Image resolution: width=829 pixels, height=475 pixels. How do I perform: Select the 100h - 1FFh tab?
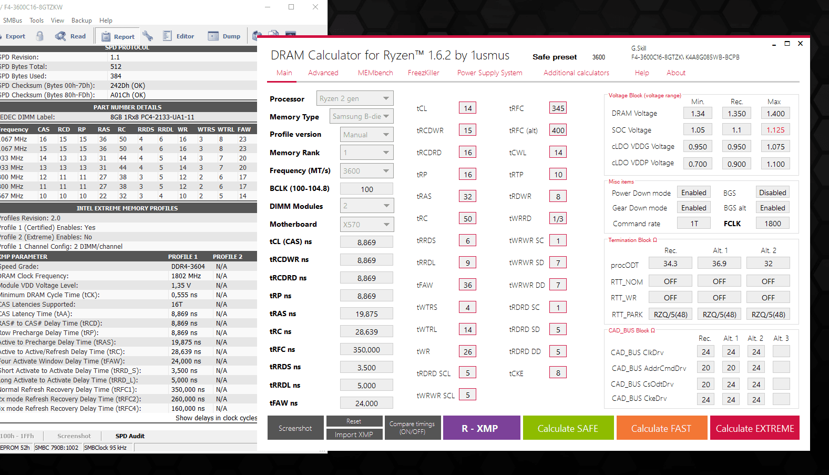[x=17, y=436]
